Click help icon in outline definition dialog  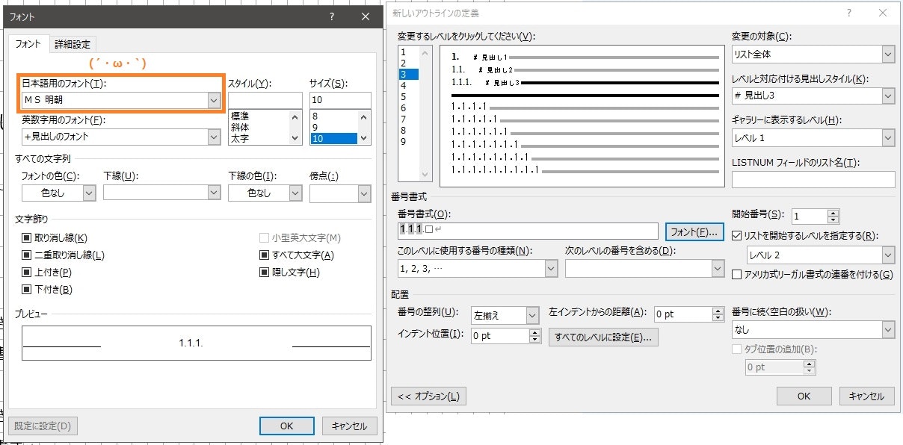tap(848, 13)
